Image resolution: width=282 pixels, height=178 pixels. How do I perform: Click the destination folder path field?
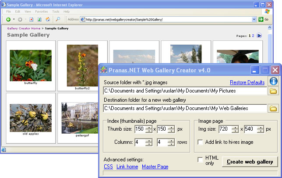(x=185, y=108)
